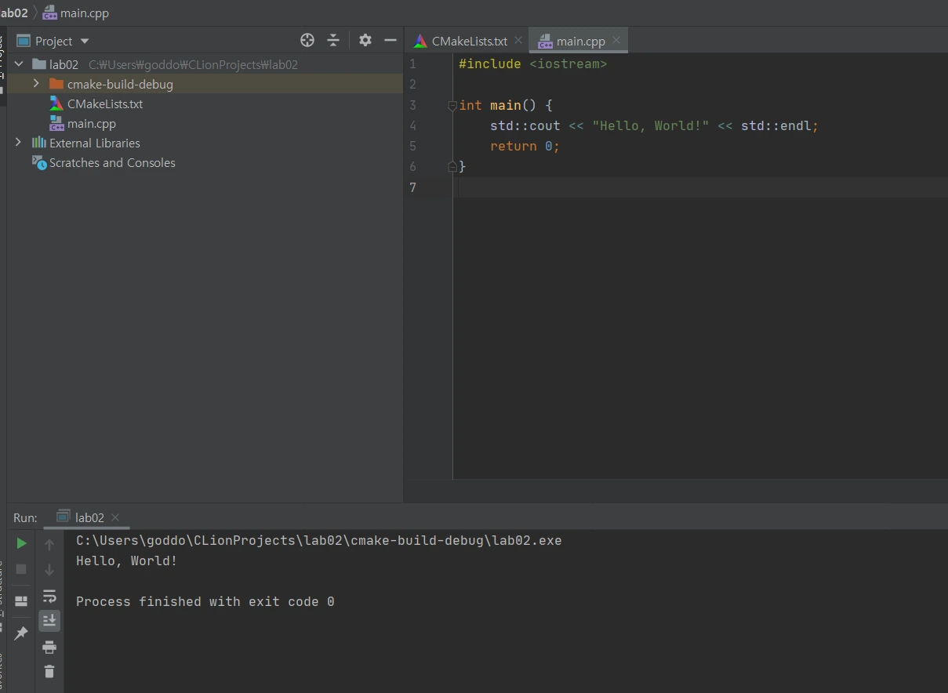Click line number 7 in gutter
Screen dimensions: 948x693
click(413, 187)
